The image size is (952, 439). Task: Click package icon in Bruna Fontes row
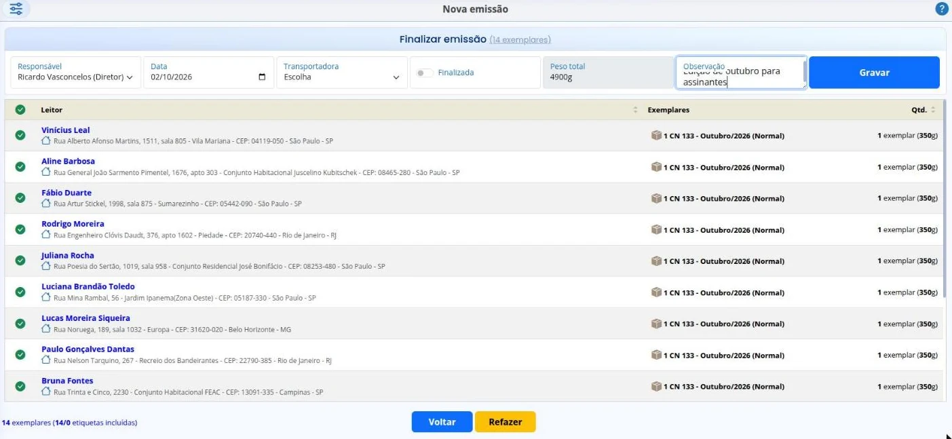pos(656,386)
